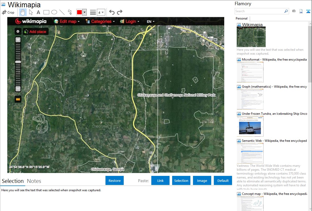The width and height of the screenshot is (312, 211).
Task: Open the line width 4 dropdown
Action: (x=101, y=12)
